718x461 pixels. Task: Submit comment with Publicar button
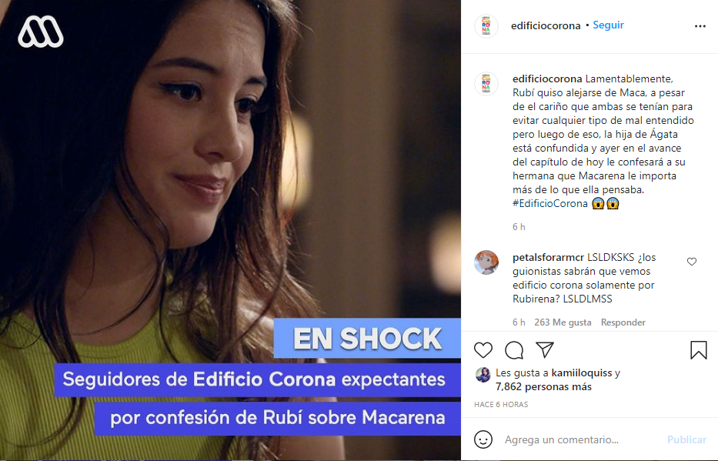click(686, 439)
